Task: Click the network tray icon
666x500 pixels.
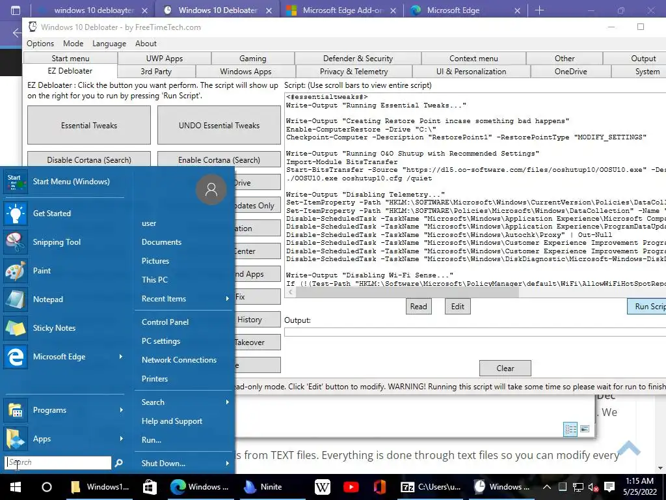Action: coord(578,487)
